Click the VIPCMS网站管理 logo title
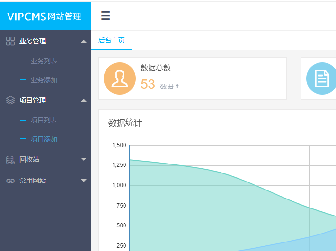The height and width of the screenshot is (251, 336). (x=44, y=17)
